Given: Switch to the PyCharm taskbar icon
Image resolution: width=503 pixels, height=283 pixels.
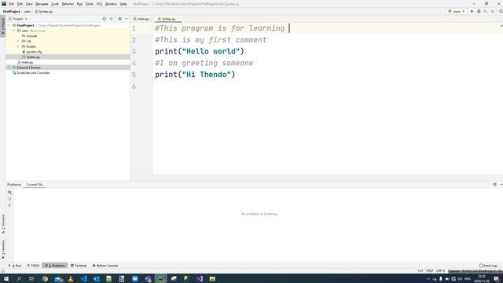Looking at the screenshot, I should point(160,279).
